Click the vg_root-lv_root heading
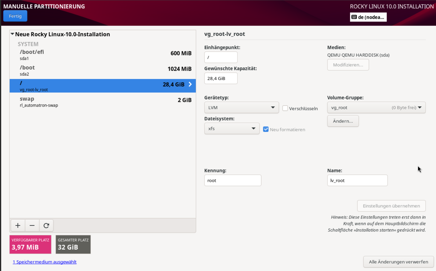 (225, 34)
